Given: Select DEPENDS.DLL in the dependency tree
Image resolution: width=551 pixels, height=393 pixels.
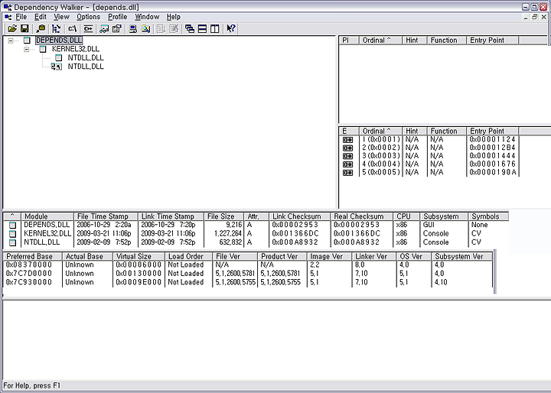Looking at the screenshot, I should 59,40.
